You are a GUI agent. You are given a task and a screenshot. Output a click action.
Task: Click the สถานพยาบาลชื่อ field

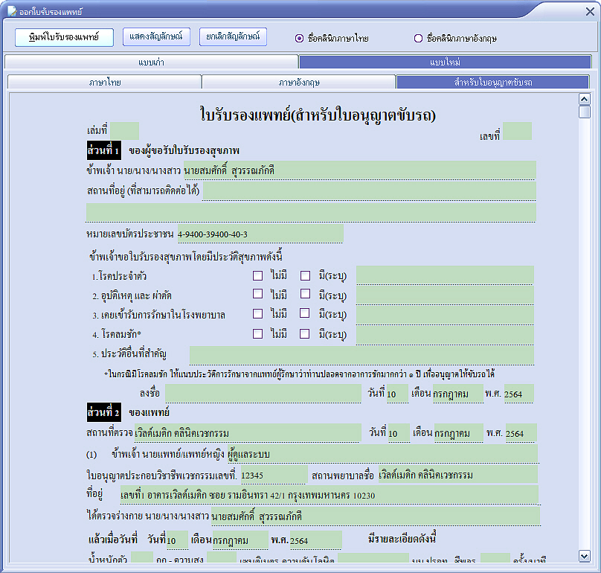coord(458,475)
